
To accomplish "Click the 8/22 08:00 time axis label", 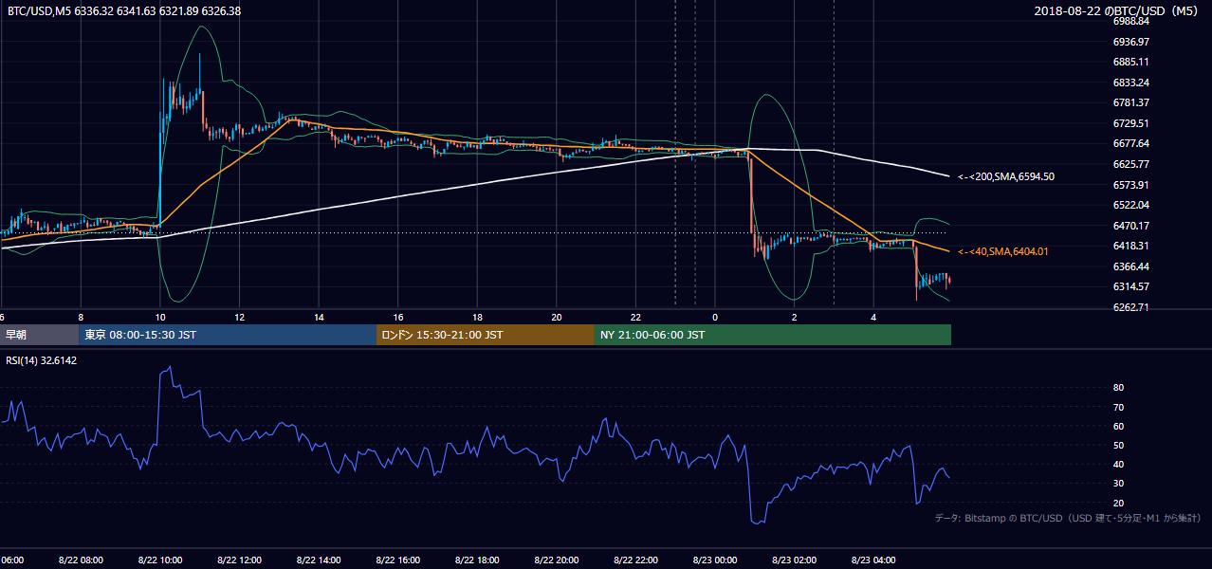I will pyautogui.click(x=81, y=560).
